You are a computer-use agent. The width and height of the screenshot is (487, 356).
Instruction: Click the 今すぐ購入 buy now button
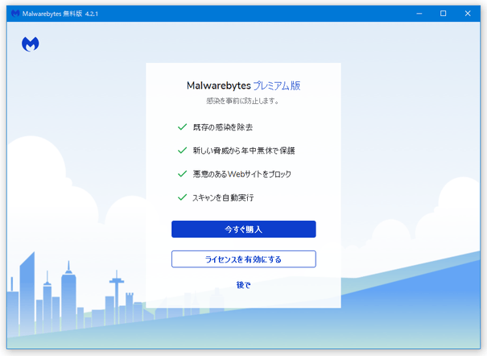click(x=243, y=230)
